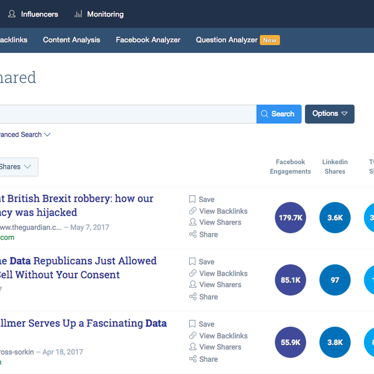Screen dimensions: 374x374
Task: Click the Monitoring bar chart icon
Action: (x=78, y=14)
